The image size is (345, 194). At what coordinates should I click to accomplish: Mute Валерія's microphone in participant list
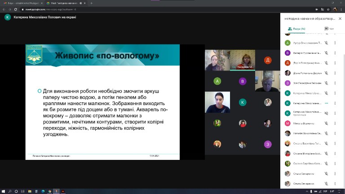[327, 53]
